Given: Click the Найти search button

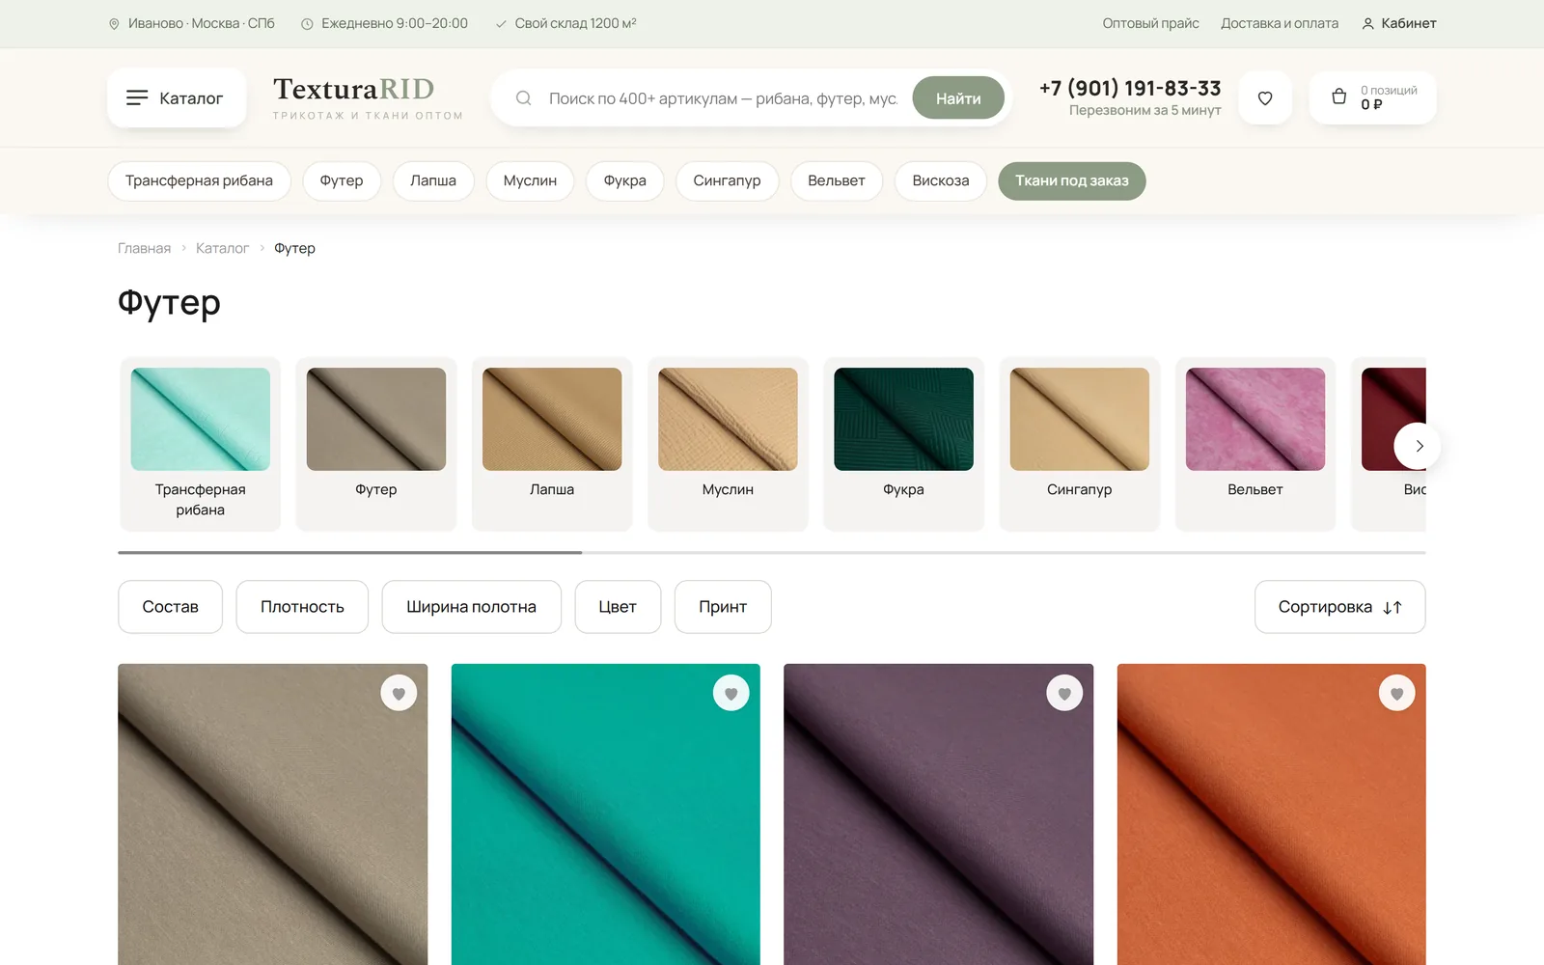Looking at the screenshot, I should tap(958, 97).
